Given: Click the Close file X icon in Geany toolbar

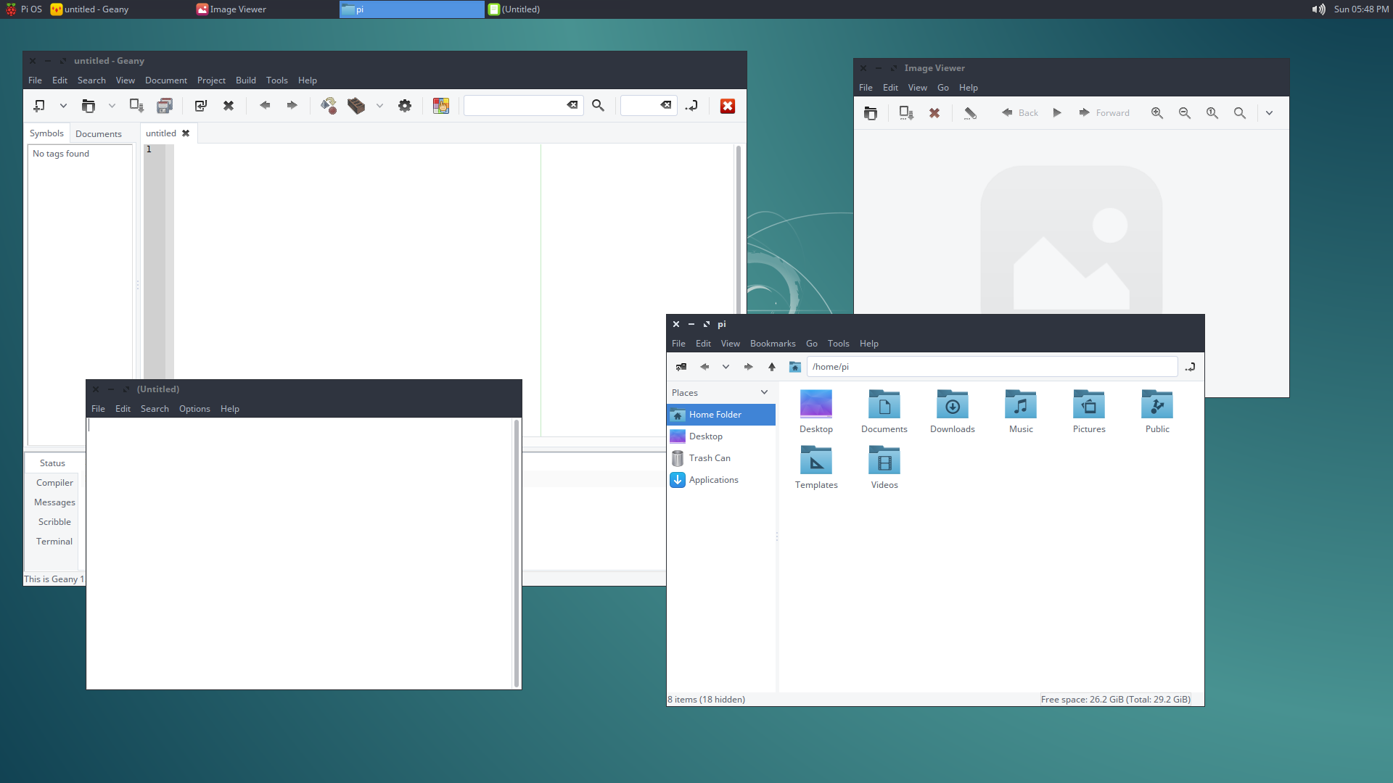Looking at the screenshot, I should point(229,106).
